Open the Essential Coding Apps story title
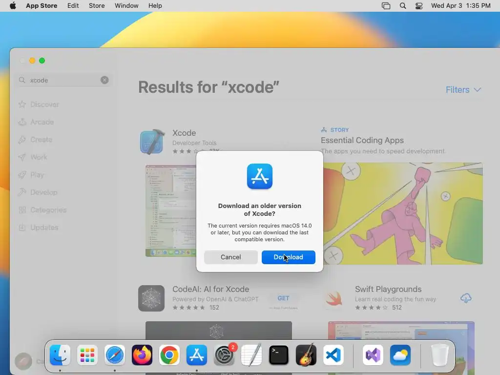This screenshot has height=375, width=500. click(x=362, y=140)
